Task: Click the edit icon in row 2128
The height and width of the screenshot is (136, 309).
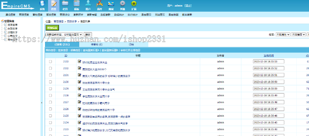Action: click(x=79, y=95)
